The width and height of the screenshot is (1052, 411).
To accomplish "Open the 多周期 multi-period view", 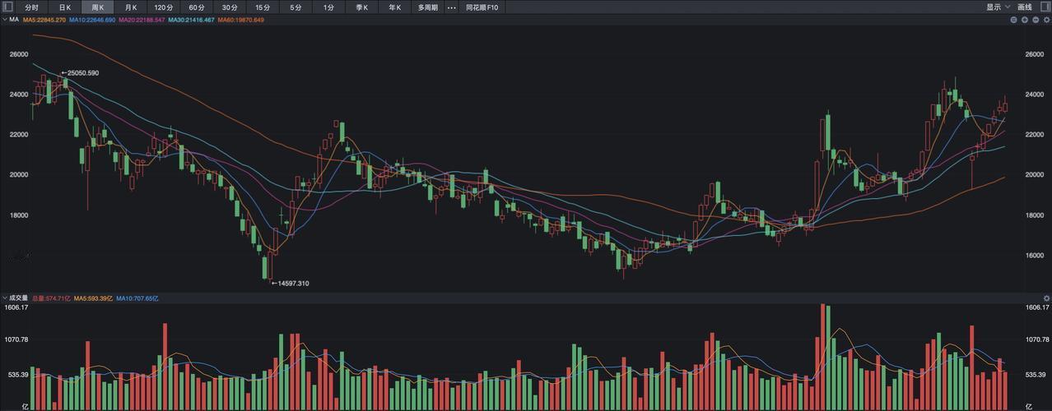I will (427, 7).
